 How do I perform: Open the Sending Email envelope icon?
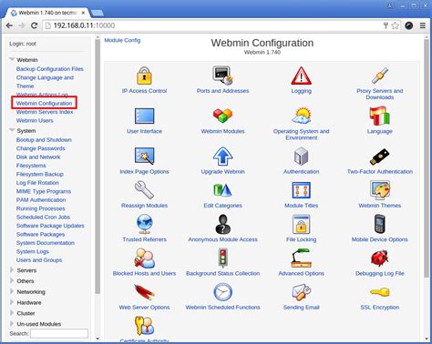tap(301, 292)
